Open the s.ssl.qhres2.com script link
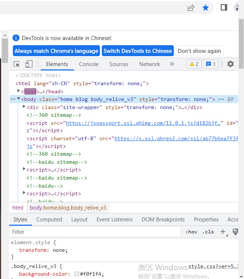 176,138
